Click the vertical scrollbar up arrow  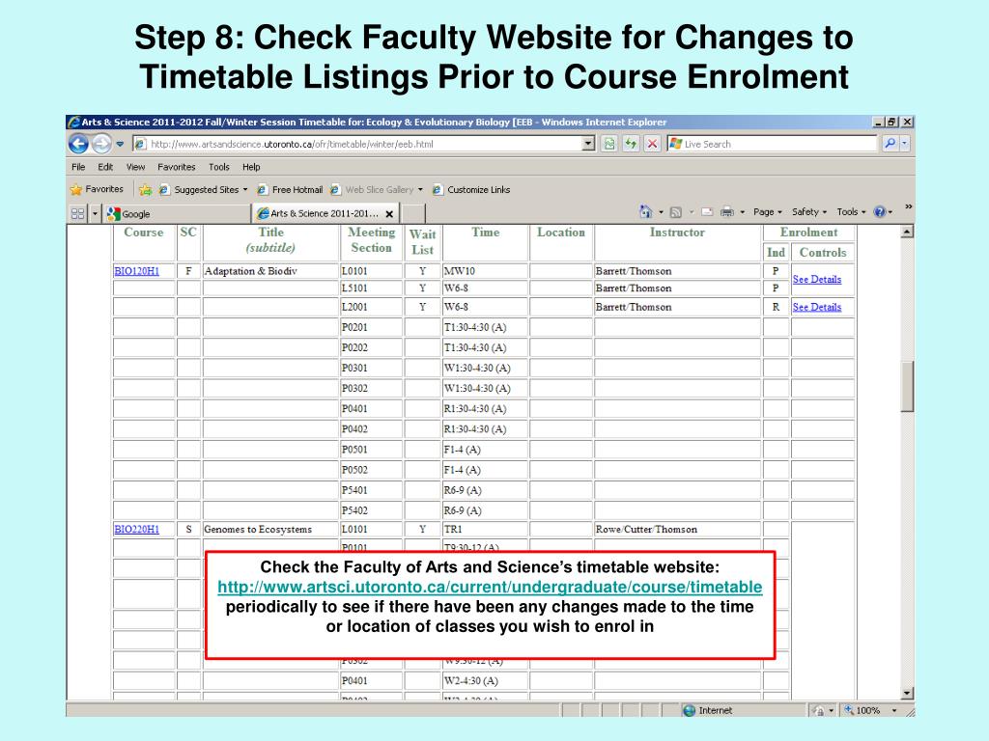click(907, 232)
